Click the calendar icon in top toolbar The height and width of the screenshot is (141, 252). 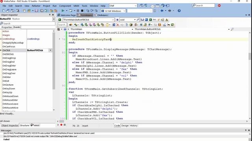[x=157, y=6]
